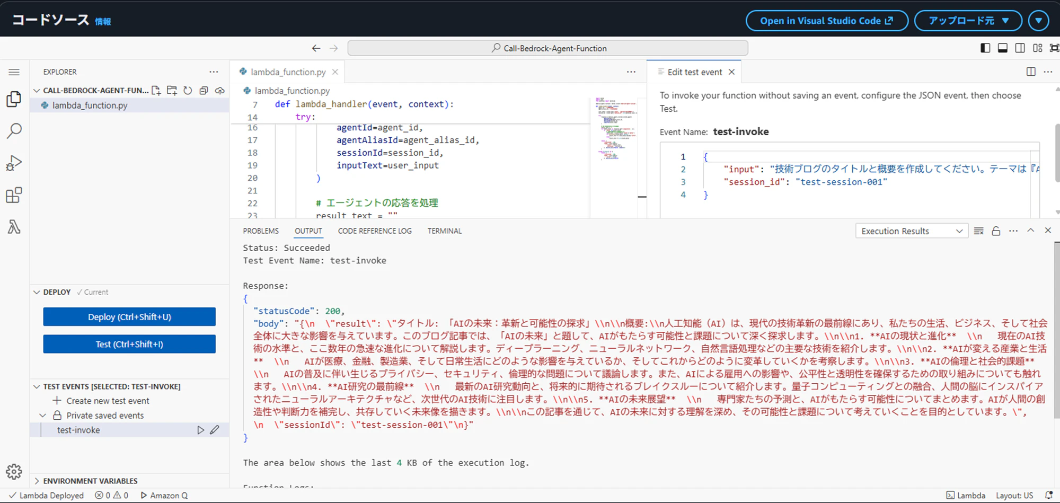Image resolution: width=1060 pixels, height=503 pixels.
Task: Maximize the output panel with chevron
Action: pyautogui.click(x=1031, y=230)
